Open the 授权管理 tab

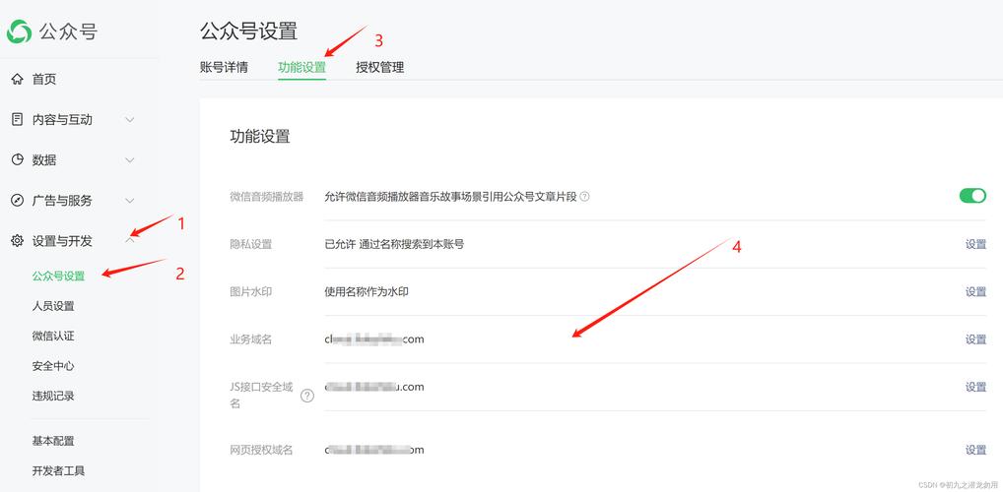[x=379, y=67]
